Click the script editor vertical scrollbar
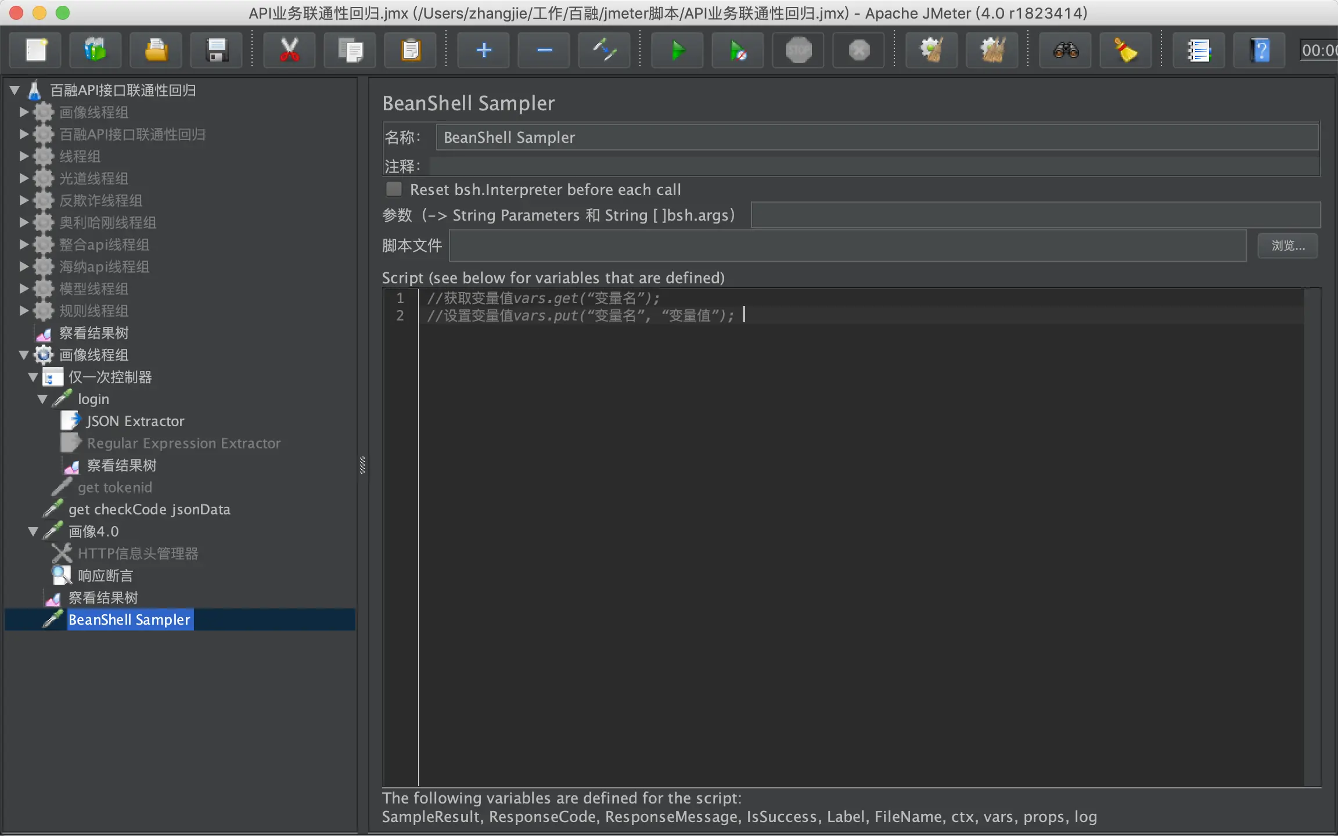This screenshot has width=1338, height=836. click(1311, 537)
